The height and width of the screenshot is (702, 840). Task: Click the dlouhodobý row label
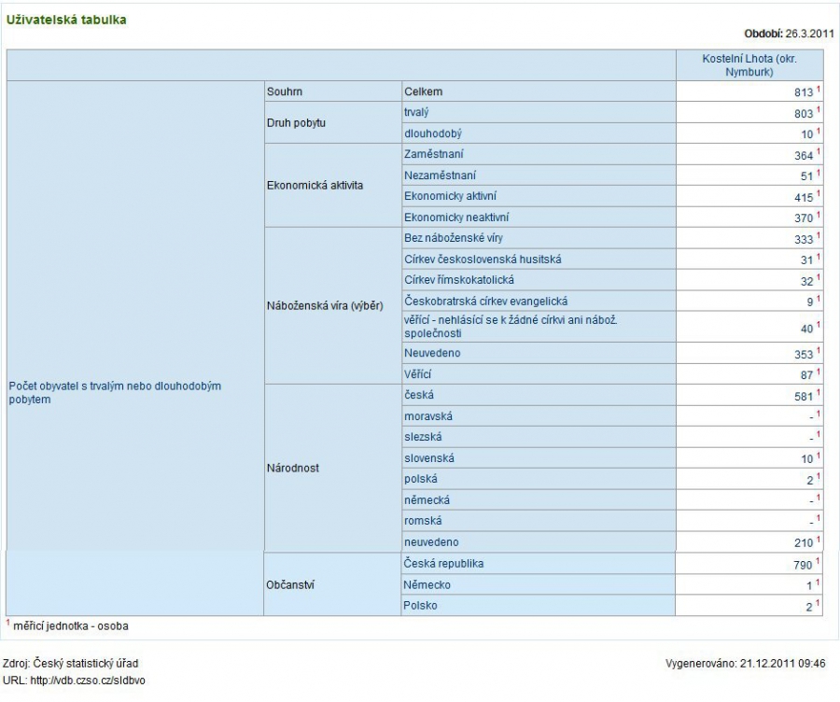click(x=433, y=133)
